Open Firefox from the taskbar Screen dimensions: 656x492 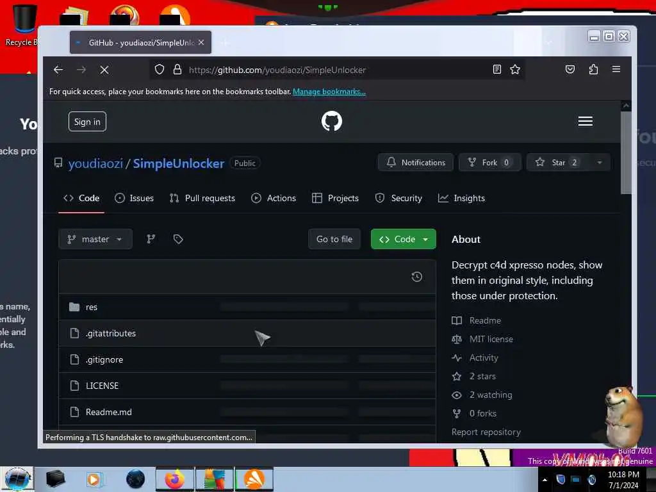[175, 479]
